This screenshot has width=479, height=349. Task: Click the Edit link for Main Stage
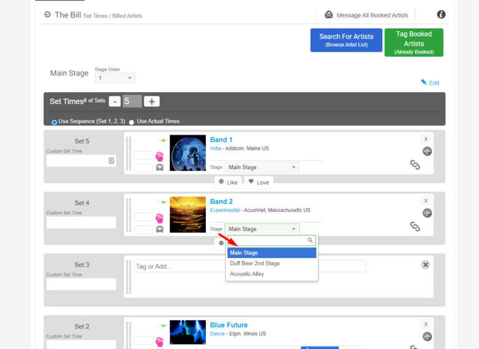pos(434,83)
